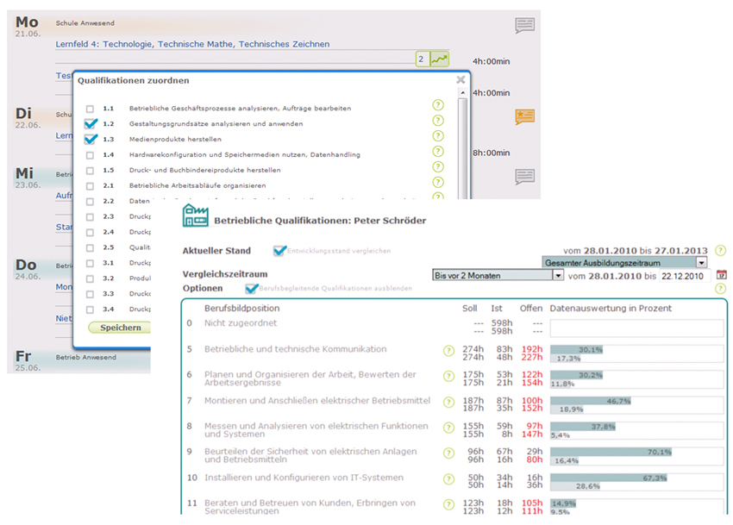Check qualification 1.1 Betriebliche Geschäftsprozesse
Viewport: 733px width, 525px height.
click(x=90, y=109)
